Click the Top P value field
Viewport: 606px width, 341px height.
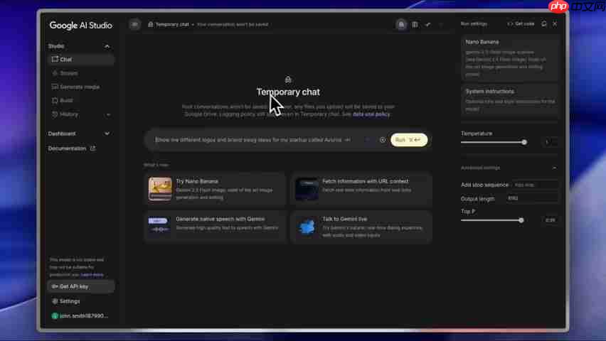(550, 220)
